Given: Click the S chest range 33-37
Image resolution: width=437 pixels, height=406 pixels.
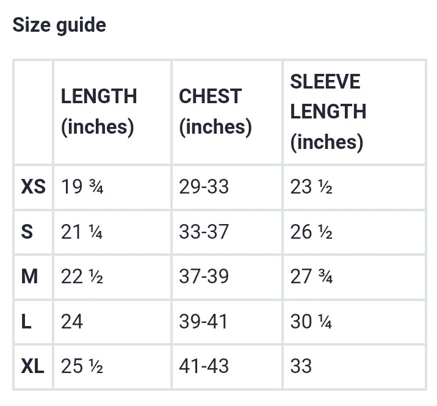Looking at the screenshot, I should click(x=204, y=231).
